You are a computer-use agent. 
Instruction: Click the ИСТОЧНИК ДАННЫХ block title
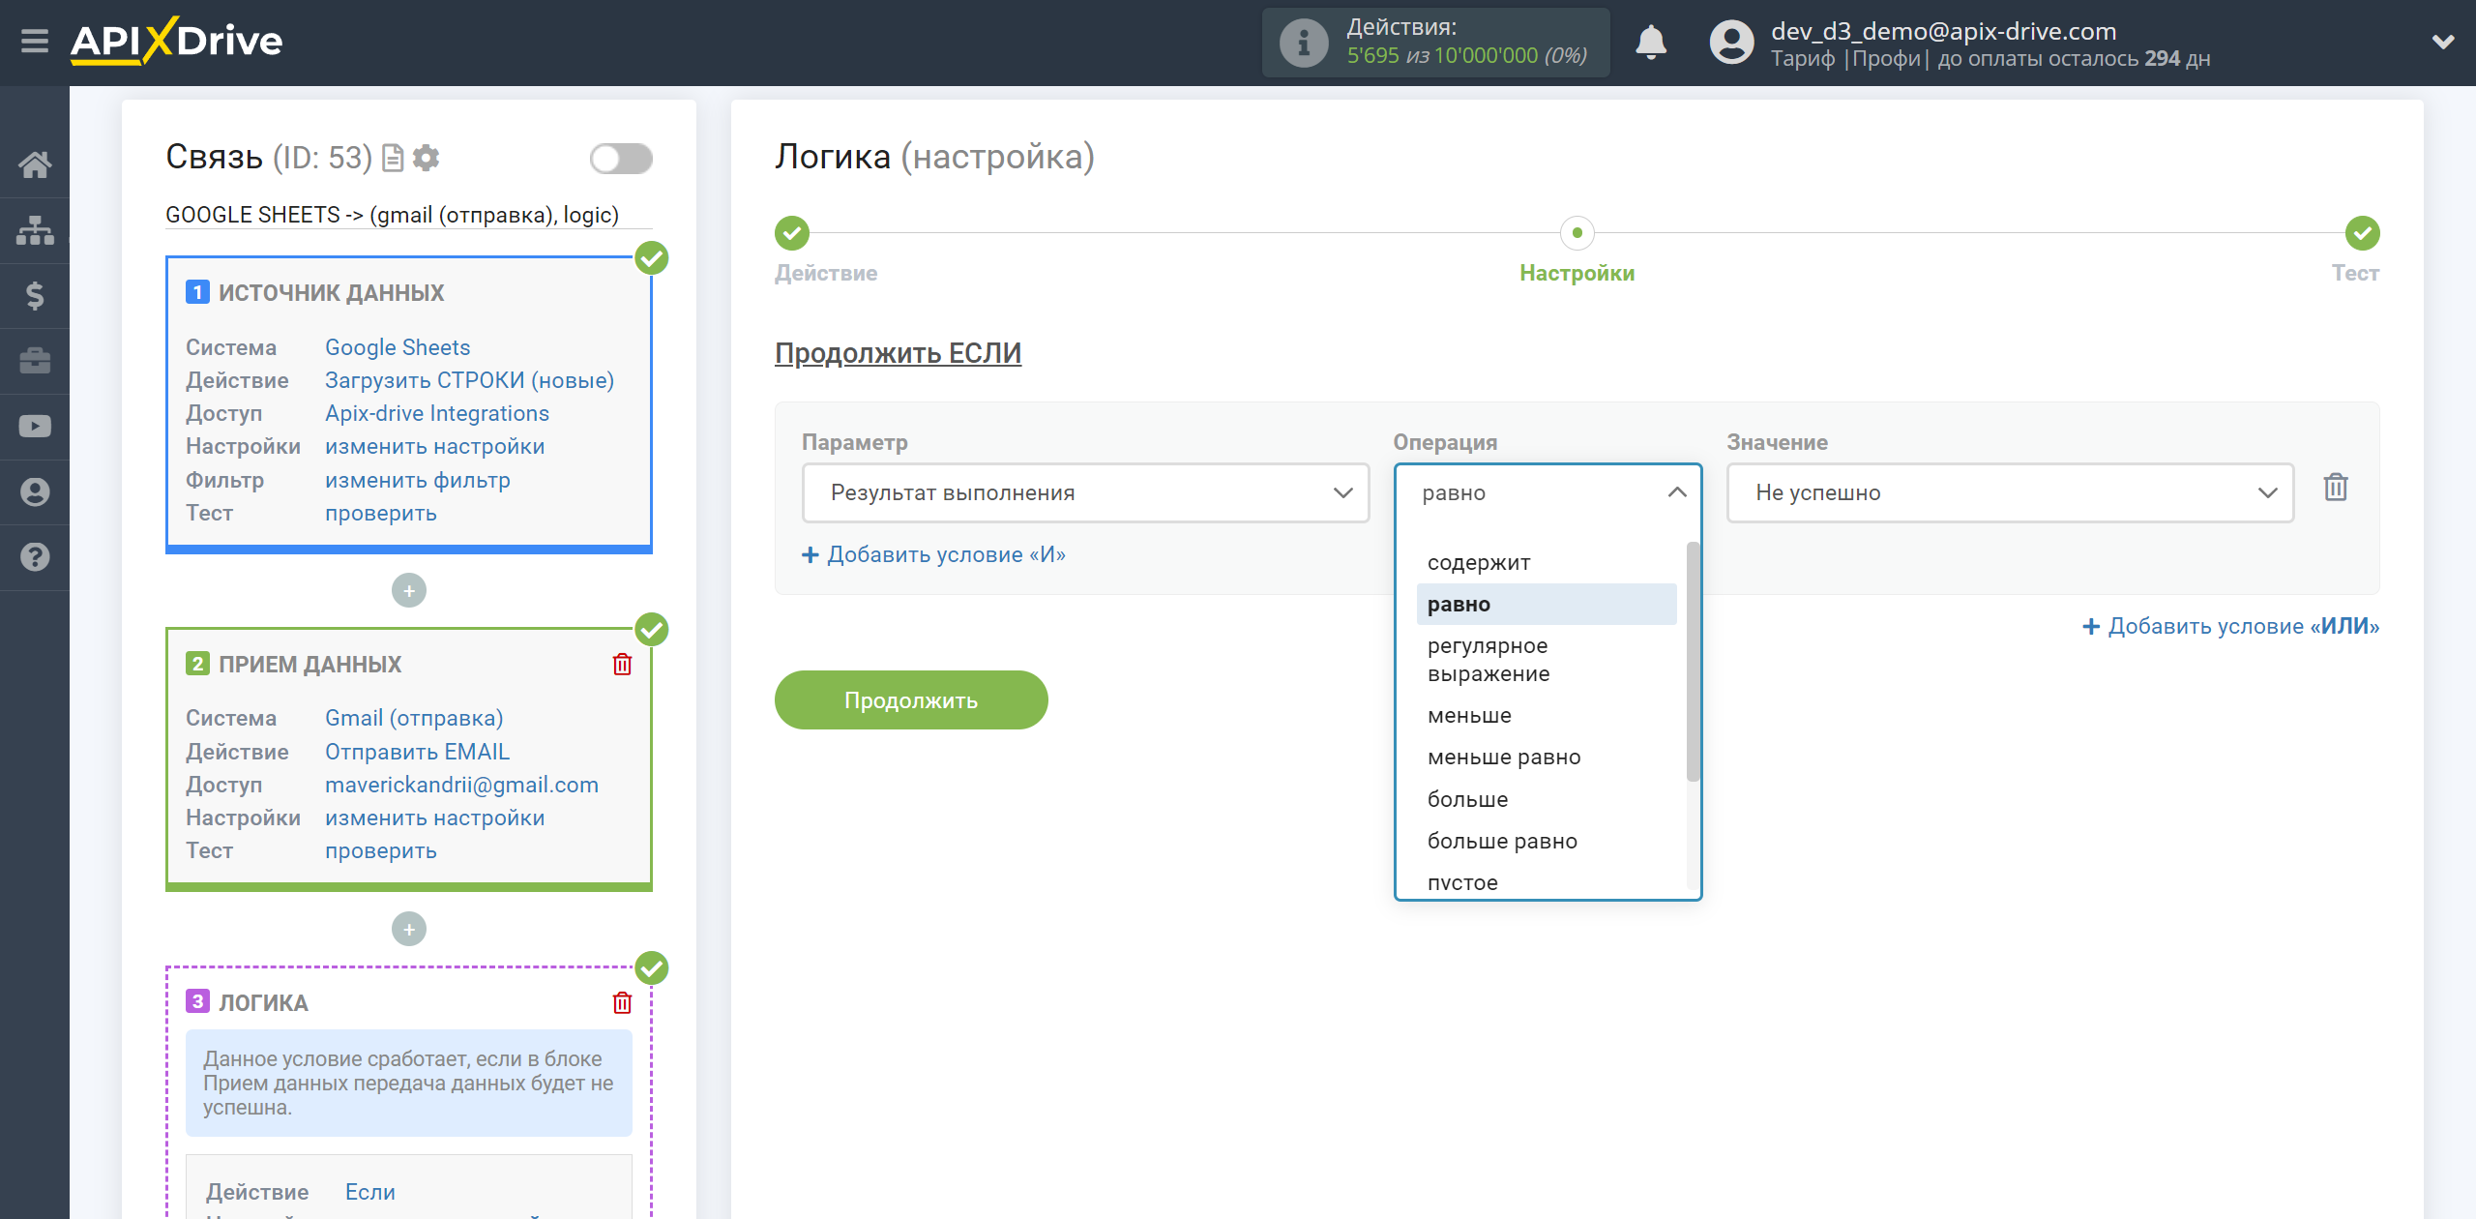pos(331,293)
